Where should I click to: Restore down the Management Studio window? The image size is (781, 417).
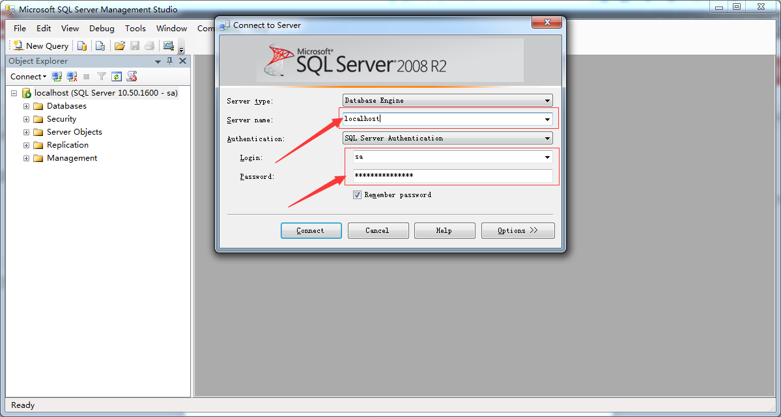click(x=737, y=7)
